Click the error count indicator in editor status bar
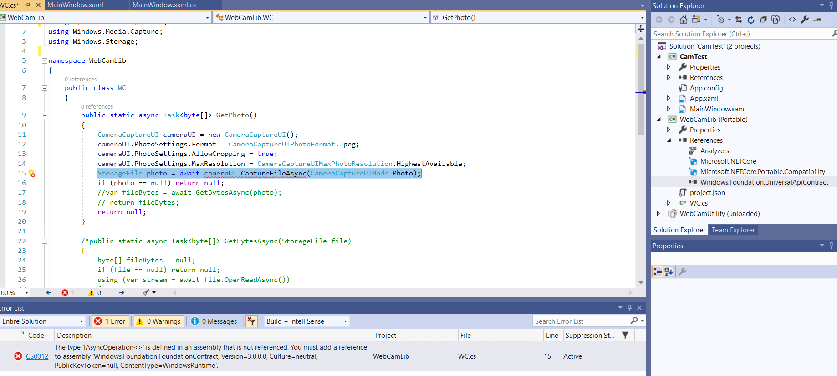This screenshot has height=376, width=837. coord(68,293)
